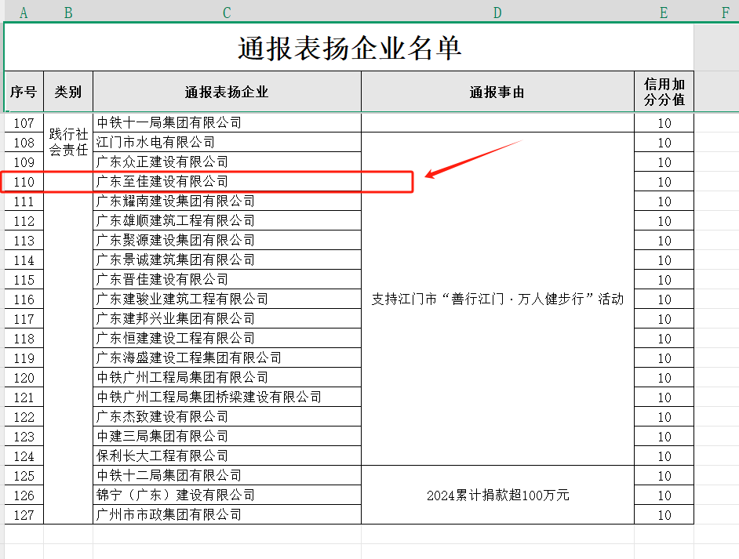The width and height of the screenshot is (739, 559).
Task: Select serial number cell 109
Action: [x=24, y=162]
